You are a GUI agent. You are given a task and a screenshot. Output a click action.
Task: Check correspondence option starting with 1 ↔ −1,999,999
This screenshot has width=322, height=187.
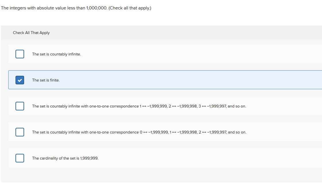coord(20,106)
